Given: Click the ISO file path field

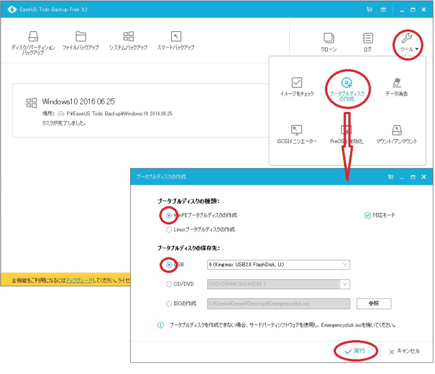Looking at the screenshot, I should tap(278, 303).
